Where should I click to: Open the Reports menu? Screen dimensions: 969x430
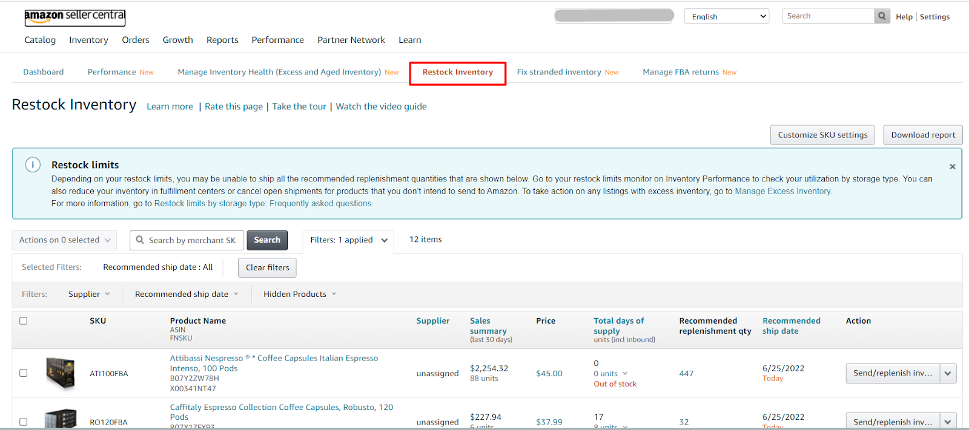[222, 40]
